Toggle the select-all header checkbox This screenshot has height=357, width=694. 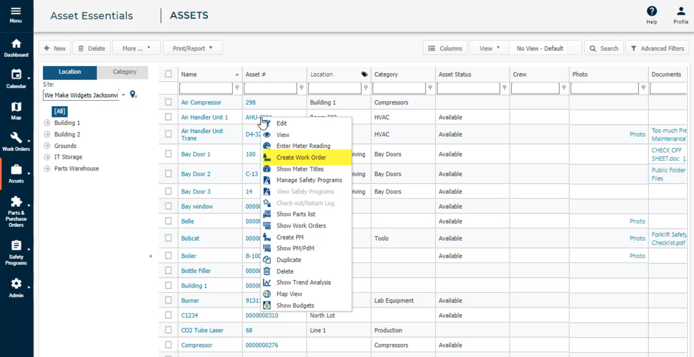tap(168, 74)
